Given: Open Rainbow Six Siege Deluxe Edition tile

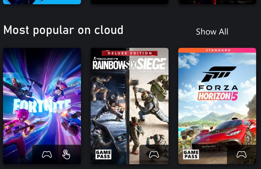Looking at the screenshot, I should [x=129, y=106].
